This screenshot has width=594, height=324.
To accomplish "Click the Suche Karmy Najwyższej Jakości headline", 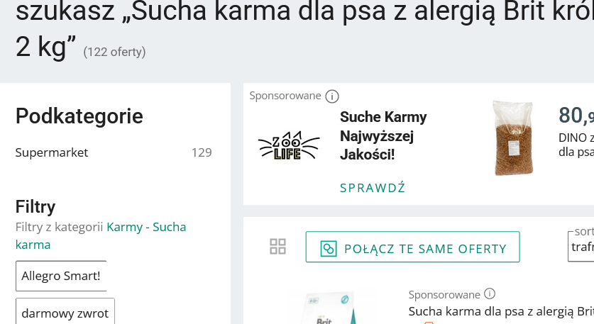I will [383, 135].
